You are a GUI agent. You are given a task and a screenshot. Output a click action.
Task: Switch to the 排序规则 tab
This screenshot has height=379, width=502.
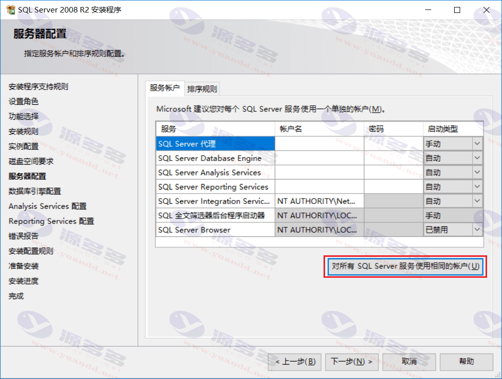(202, 89)
